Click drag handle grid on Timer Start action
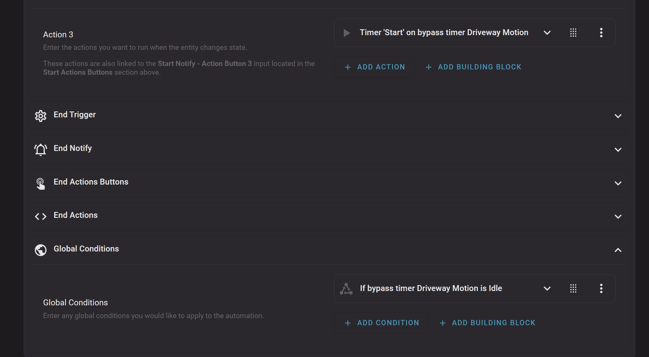 (x=573, y=33)
